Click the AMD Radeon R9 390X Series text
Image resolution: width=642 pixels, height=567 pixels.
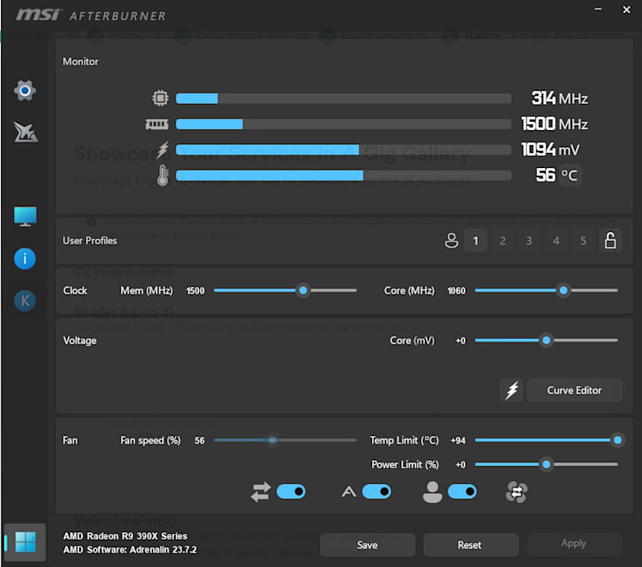(125, 536)
